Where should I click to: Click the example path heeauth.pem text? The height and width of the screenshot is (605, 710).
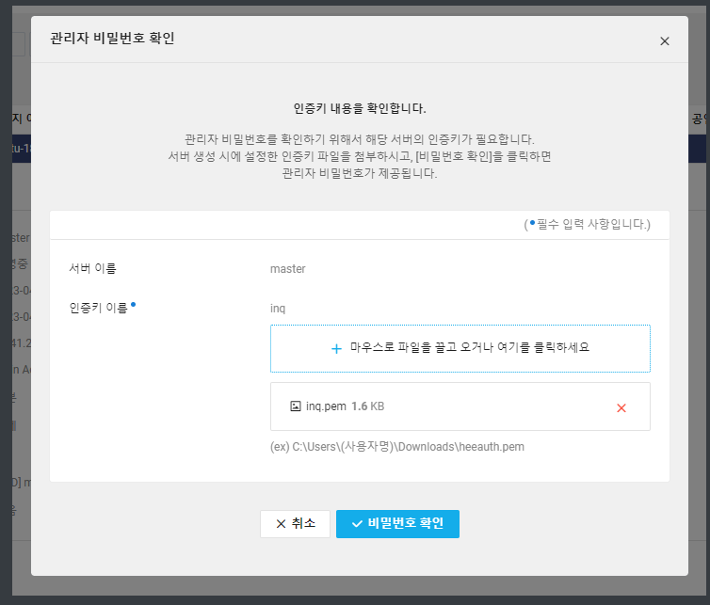(x=397, y=447)
